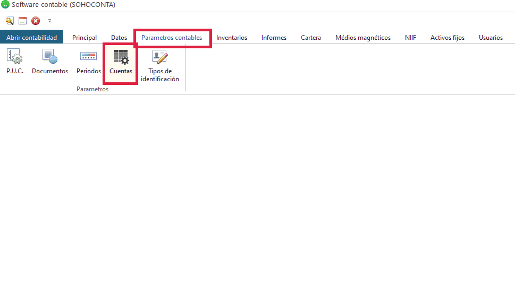Expand the quick access toolbar dropdown arrow
The height and width of the screenshot is (293, 515).
tap(49, 21)
